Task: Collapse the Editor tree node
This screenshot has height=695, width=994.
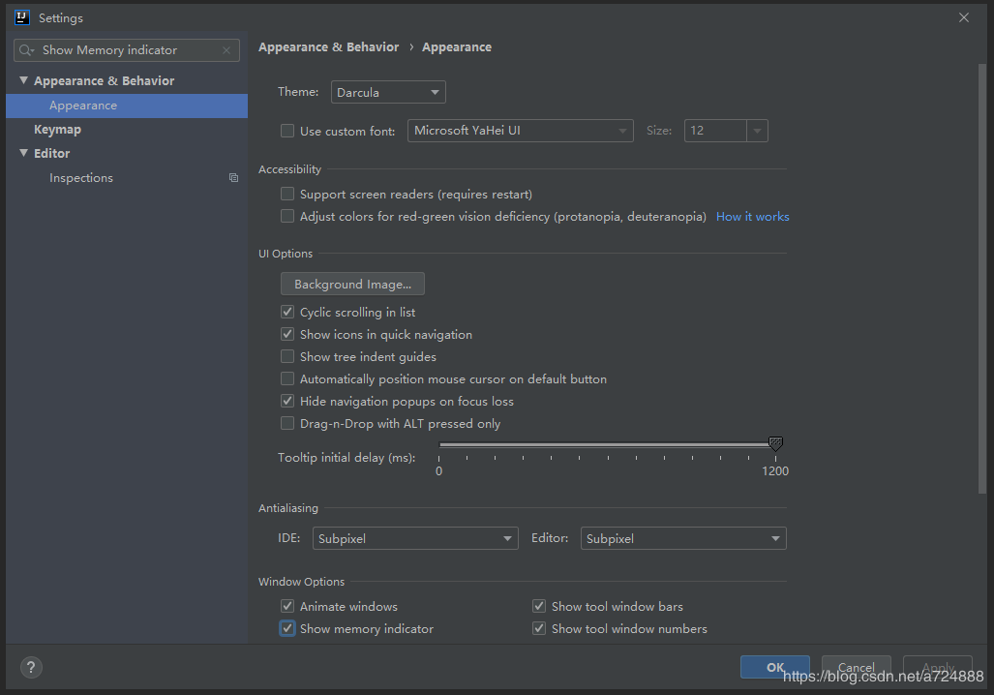Action: click(23, 153)
